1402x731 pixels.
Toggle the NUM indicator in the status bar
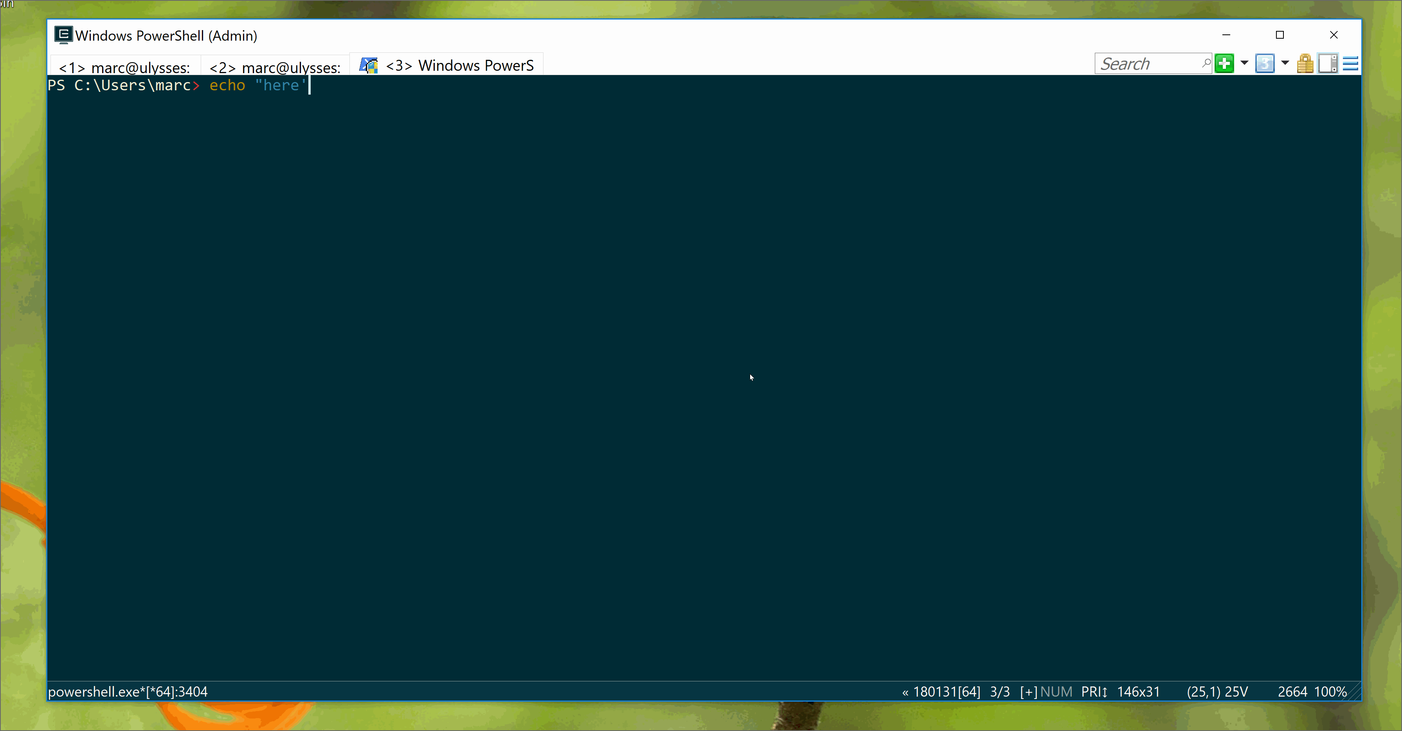(1056, 691)
